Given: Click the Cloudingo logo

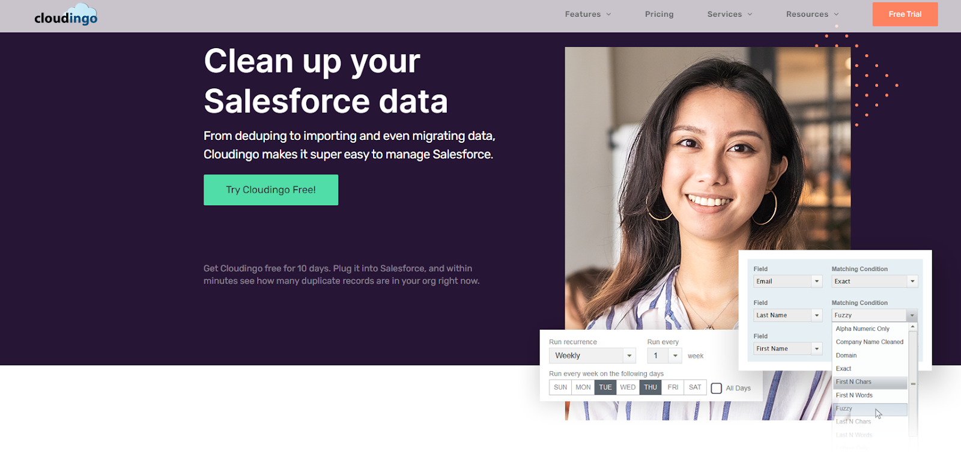Looking at the screenshot, I should 66,15.
